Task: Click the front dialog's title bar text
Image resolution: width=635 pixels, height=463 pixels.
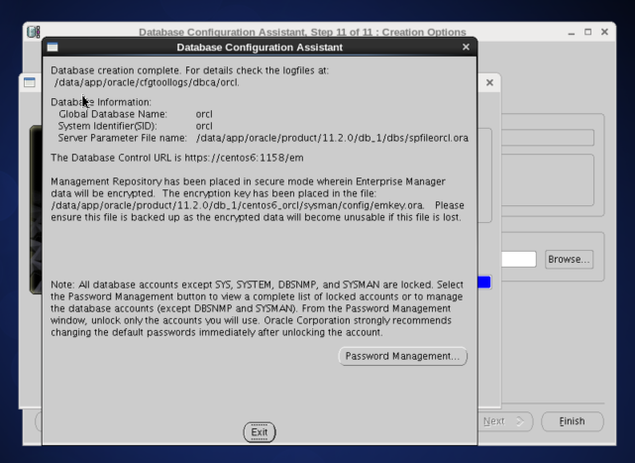Action: [260, 47]
